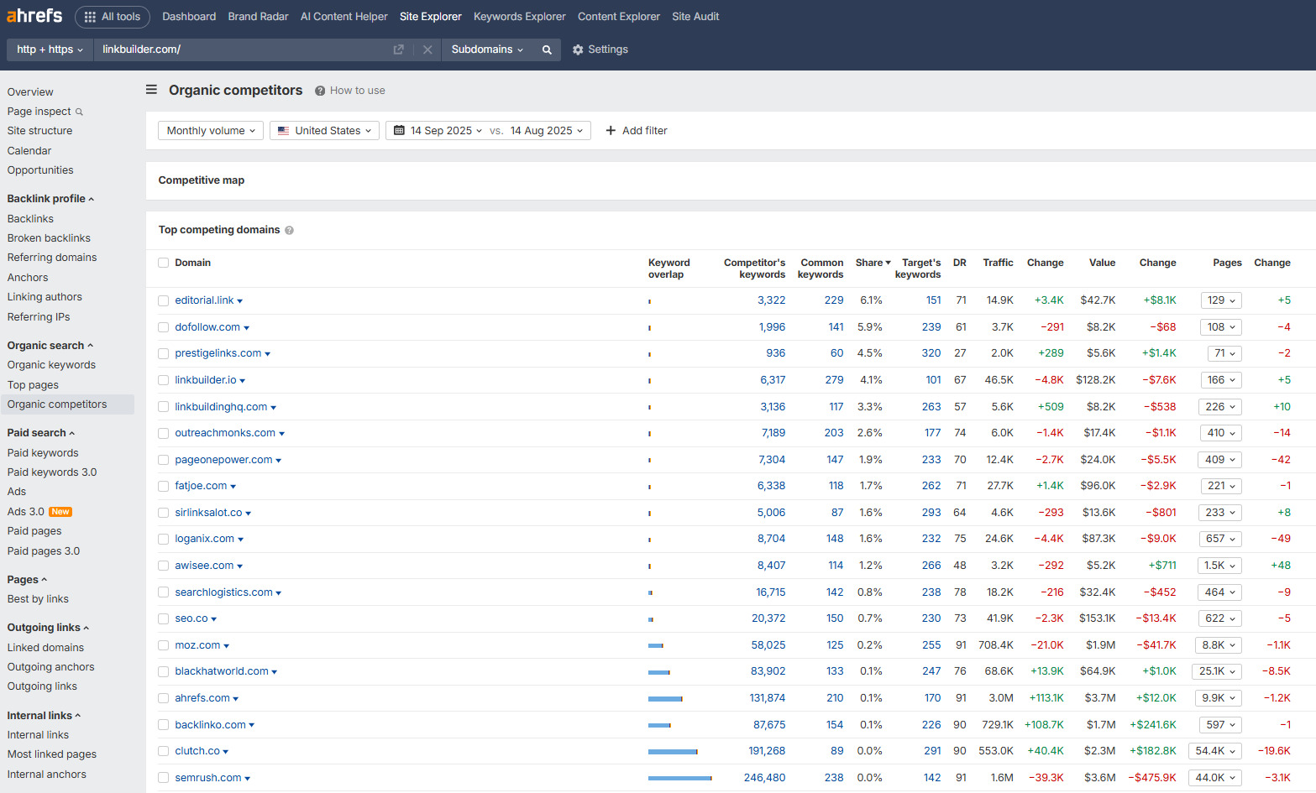Click the linkbuilder.com/ URL input field
This screenshot has width=1316, height=793.
[244, 50]
